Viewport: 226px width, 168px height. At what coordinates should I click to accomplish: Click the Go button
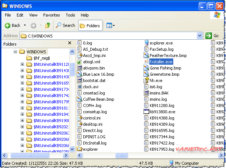pos(212,36)
